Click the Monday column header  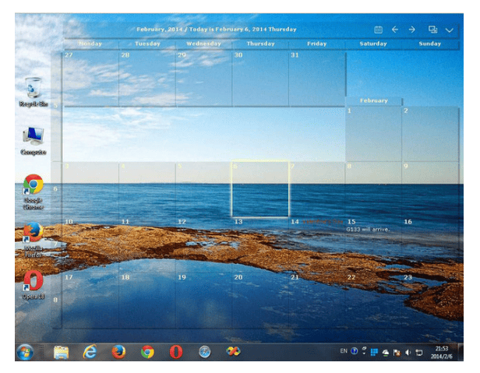click(x=90, y=44)
